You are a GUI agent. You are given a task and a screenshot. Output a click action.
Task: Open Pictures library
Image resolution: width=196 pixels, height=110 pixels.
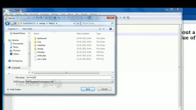(x=15, y=50)
